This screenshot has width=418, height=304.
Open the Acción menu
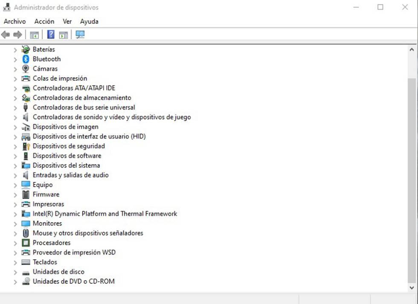pos(44,21)
